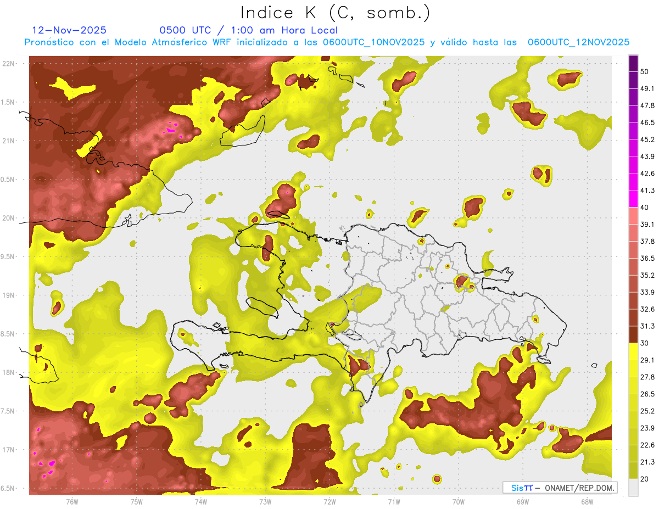Click the '36.5' color bar label
659x509 pixels.
[647, 258]
